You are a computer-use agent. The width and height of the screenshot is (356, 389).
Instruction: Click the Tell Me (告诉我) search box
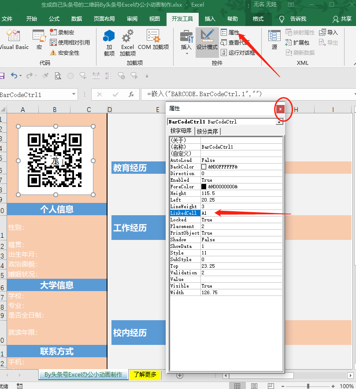293,19
